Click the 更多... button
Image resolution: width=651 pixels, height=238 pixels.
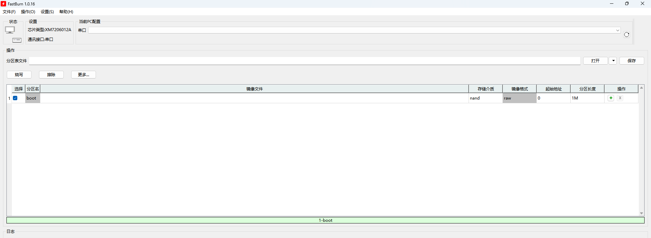(83, 74)
